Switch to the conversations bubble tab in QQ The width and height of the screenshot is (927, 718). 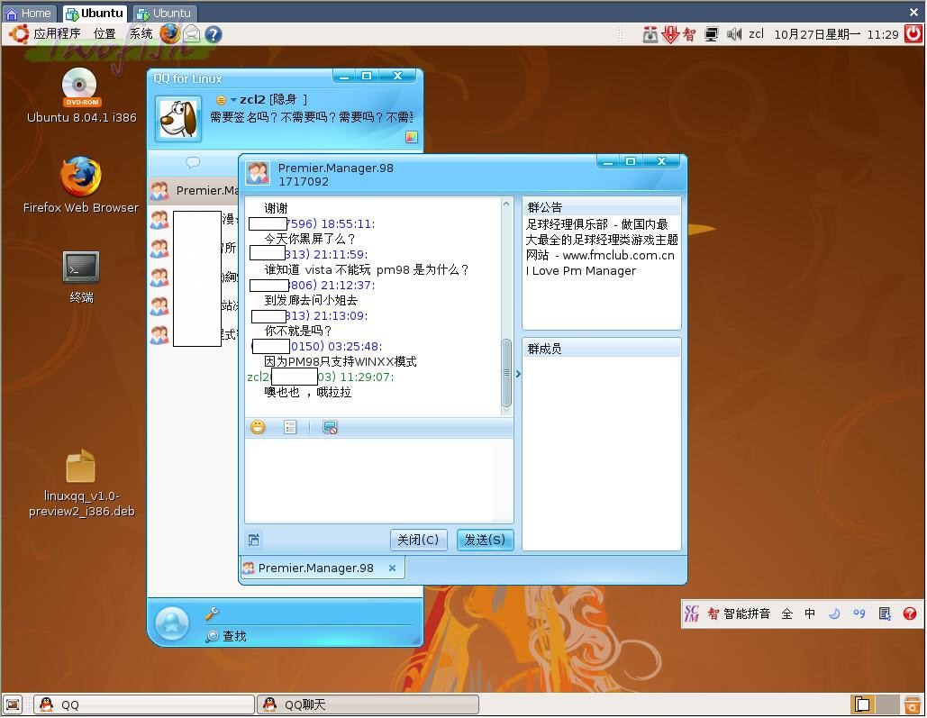193,161
